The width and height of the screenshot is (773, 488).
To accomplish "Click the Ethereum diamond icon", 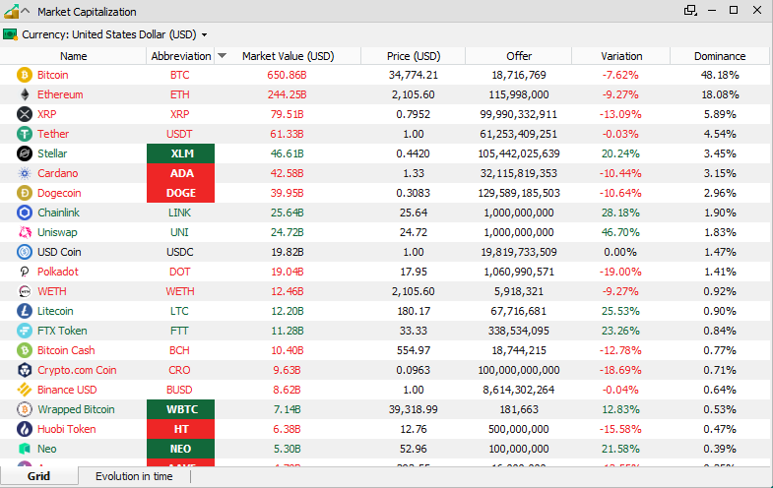I will pos(25,94).
